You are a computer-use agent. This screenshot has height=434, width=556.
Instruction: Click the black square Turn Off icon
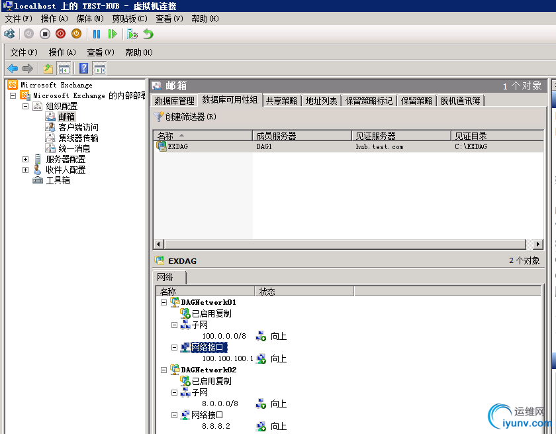[45, 34]
